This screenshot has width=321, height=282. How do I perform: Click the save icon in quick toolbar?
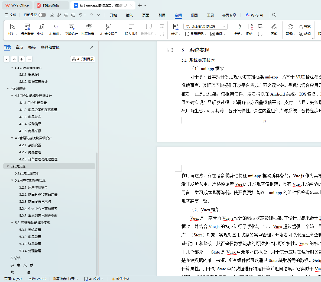point(52,15)
